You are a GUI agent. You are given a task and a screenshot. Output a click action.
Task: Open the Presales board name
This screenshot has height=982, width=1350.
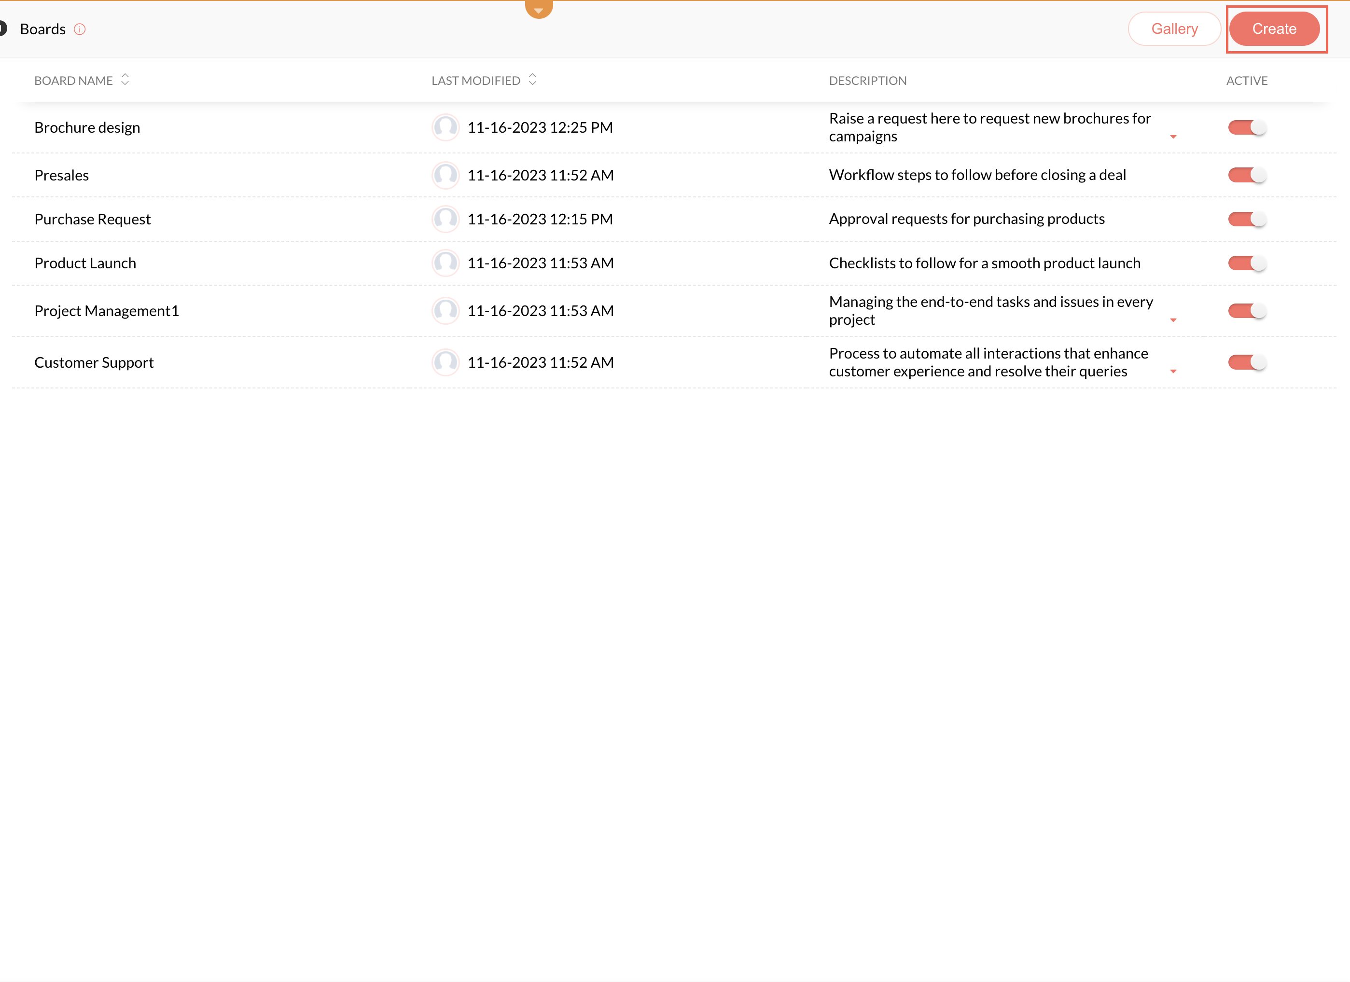62,176
